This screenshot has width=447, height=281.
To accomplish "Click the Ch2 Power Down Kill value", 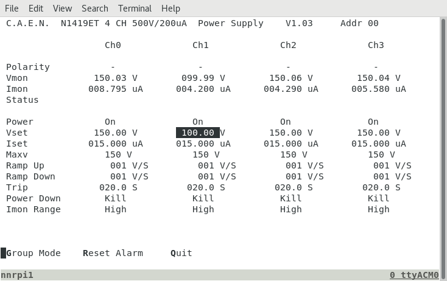I will [290, 198].
